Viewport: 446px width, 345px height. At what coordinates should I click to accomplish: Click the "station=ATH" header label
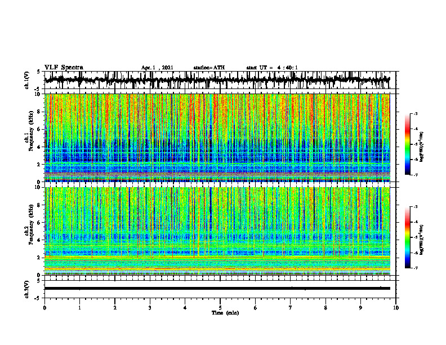[x=209, y=68]
